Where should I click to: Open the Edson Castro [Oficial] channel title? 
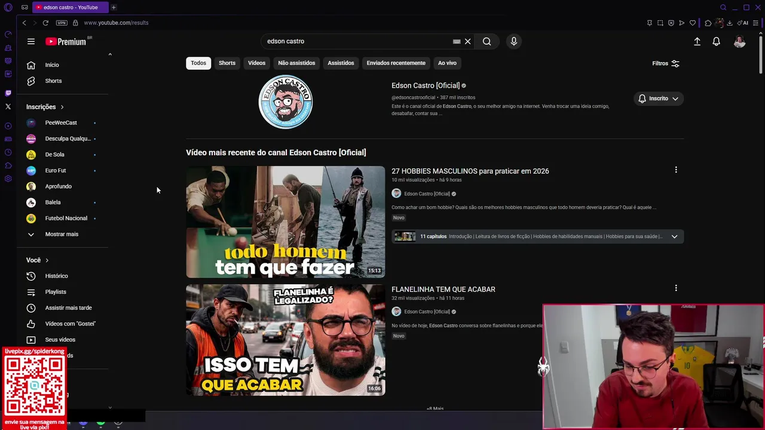coord(426,85)
